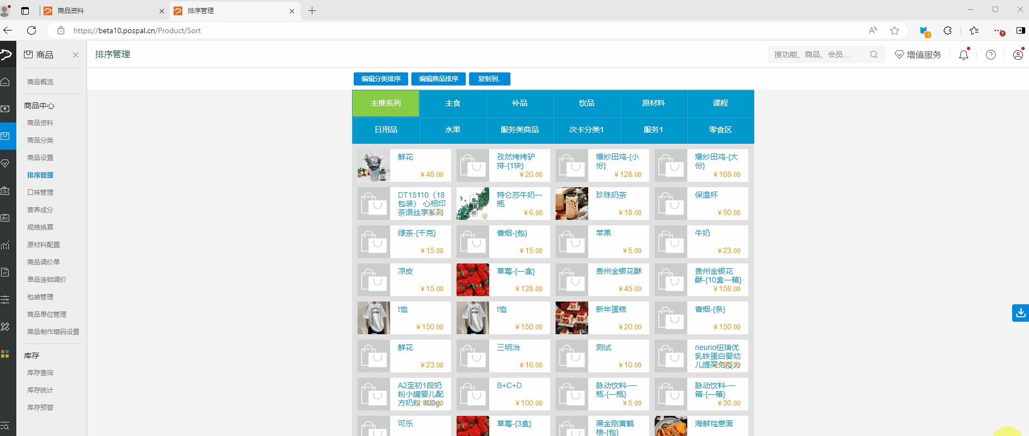Click 编辑商品排序 button

pyautogui.click(x=439, y=79)
